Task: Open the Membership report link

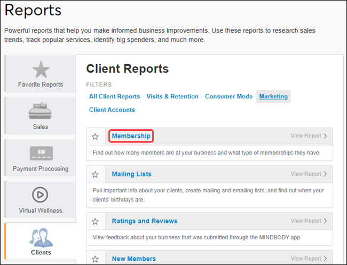Action: [x=131, y=136]
